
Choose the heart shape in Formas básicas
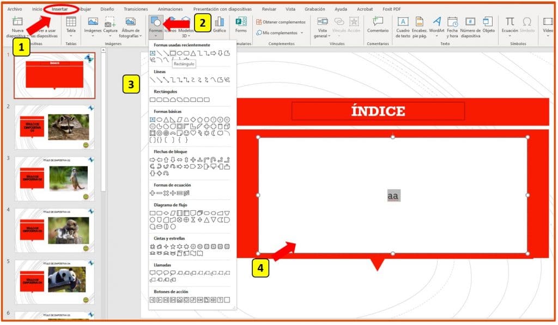pos(193,133)
